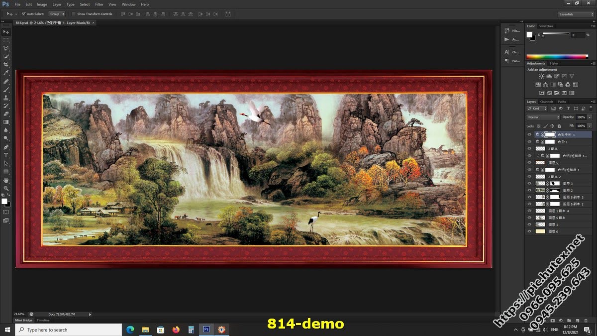Select the Move tool
Image resolution: width=597 pixels, height=336 pixels.
(6, 32)
